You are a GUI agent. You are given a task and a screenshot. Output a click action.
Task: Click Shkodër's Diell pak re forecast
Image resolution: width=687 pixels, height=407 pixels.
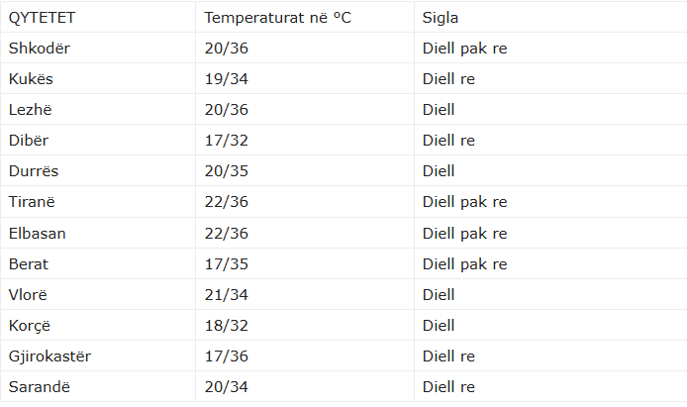[464, 49]
